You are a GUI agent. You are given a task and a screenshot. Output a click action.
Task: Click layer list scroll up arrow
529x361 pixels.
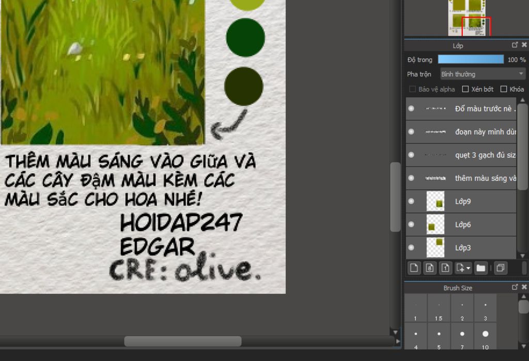click(523, 100)
